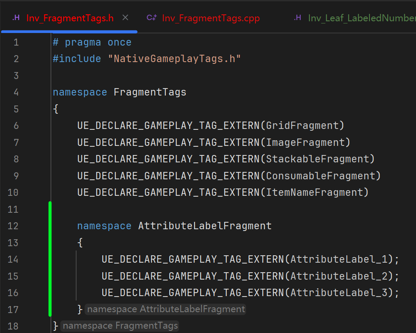Click UE_DECLARE_GAMEPLAY_TAG_EXTERN macro on line 6

click(x=168, y=125)
